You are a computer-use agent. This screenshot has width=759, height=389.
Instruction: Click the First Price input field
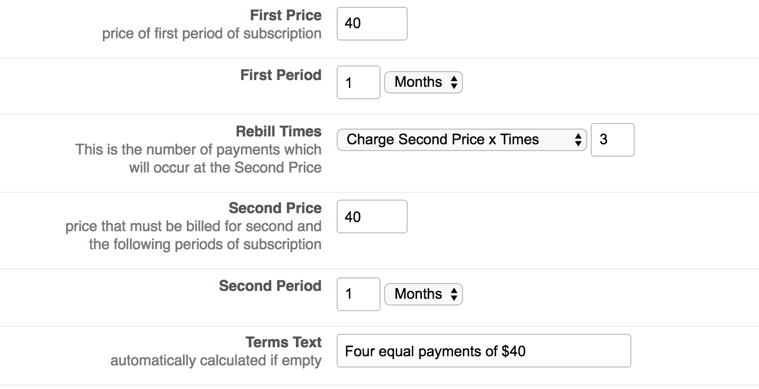point(372,24)
